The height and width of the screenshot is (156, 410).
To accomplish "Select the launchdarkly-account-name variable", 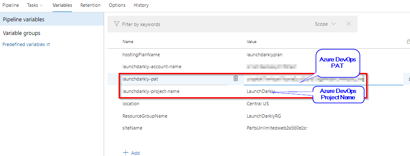I will pos(152,66).
